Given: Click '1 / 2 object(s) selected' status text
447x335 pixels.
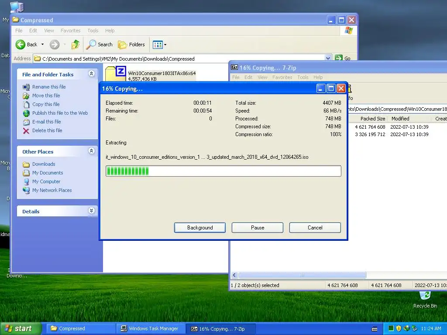Looking at the screenshot, I should coord(255,285).
